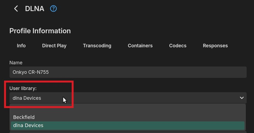This screenshot has height=133, width=254.
Task: Click the User library chevron arrow
Action: 241,98
